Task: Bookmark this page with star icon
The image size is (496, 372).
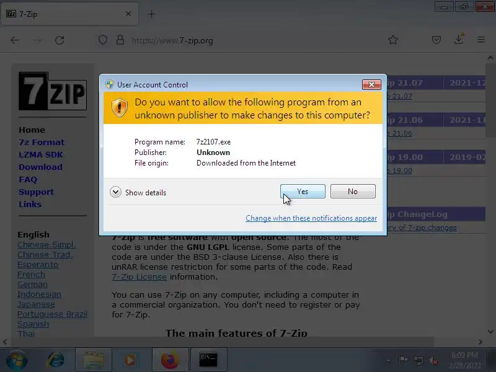Action: click(x=393, y=40)
